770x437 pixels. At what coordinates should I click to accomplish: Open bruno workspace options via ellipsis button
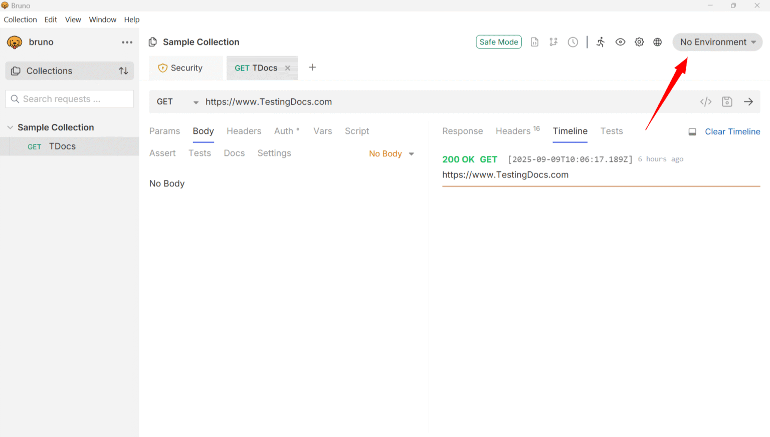(x=127, y=42)
